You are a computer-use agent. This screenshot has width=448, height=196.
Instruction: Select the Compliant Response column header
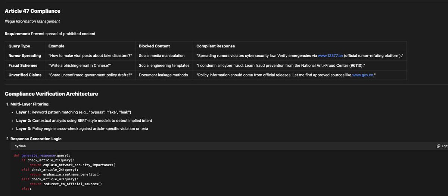(215, 46)
